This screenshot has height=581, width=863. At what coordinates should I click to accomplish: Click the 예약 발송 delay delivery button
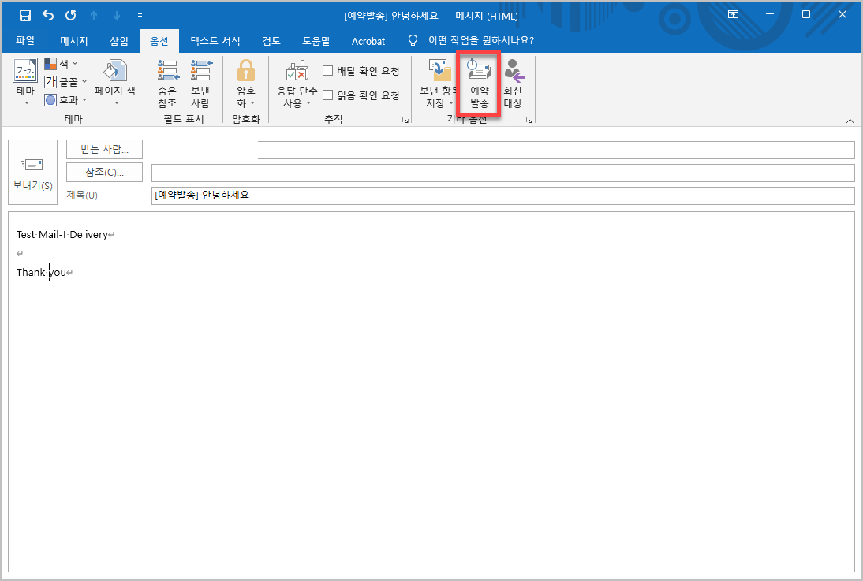480,84
